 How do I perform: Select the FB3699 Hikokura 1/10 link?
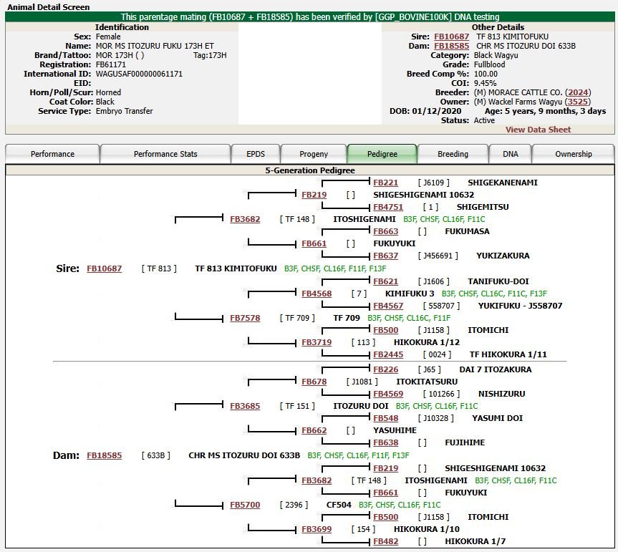[x=317, y=529]
